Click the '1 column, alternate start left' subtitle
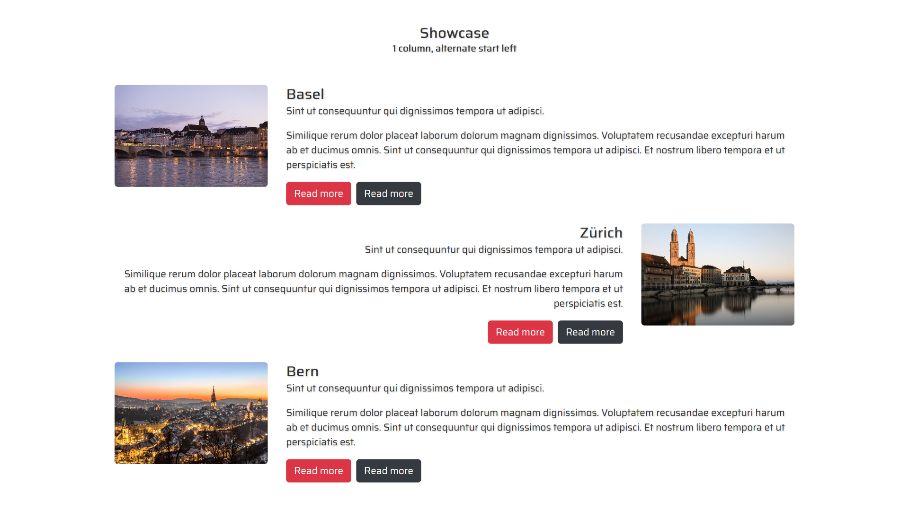 click(454, 48)
